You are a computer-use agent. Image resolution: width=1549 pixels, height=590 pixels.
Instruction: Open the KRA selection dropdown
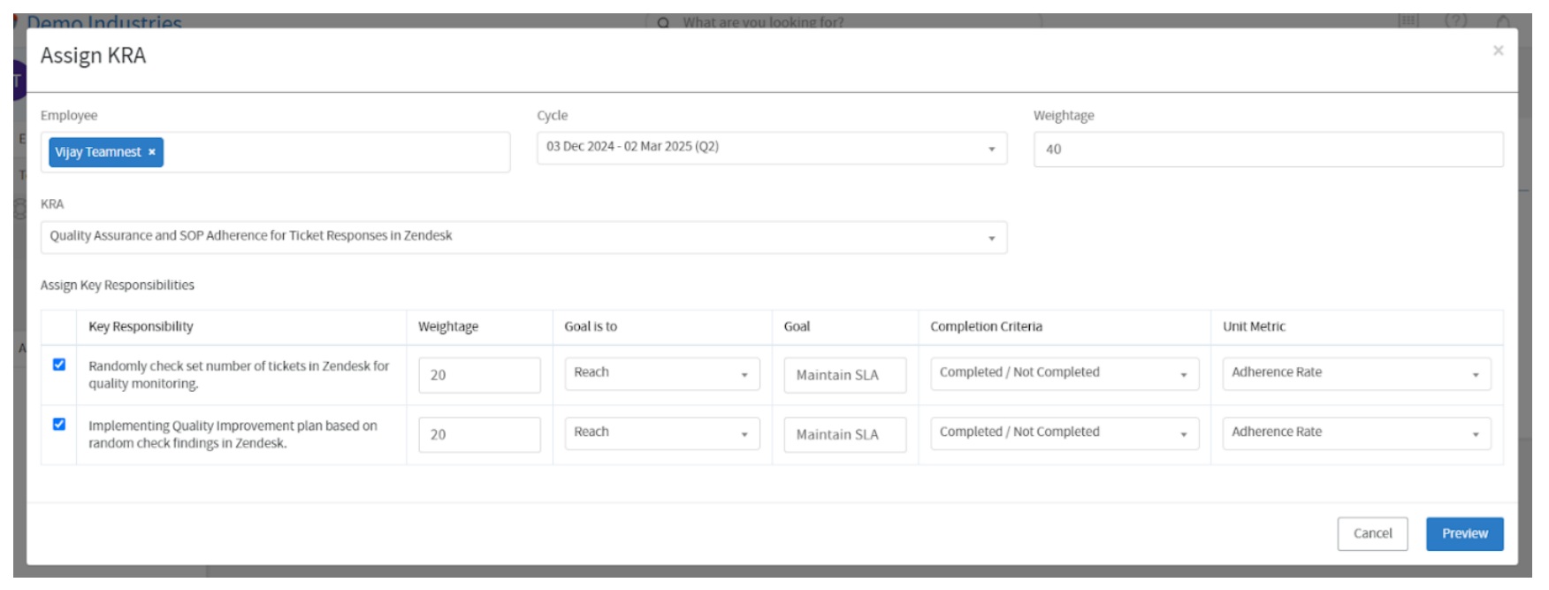[x=523, y=237]
